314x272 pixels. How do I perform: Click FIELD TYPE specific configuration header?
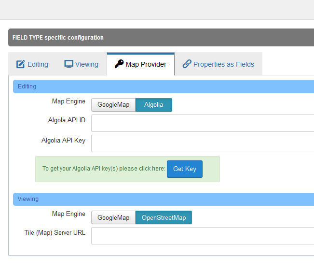click(161, 38)
